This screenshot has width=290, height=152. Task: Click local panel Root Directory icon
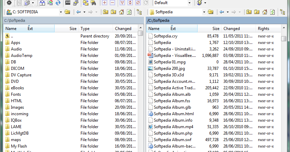click(x=113, y=12)
